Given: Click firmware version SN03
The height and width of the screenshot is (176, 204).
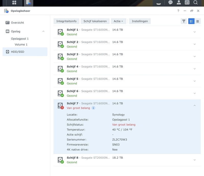Looking at the screenshot, I should pos(116,144).
